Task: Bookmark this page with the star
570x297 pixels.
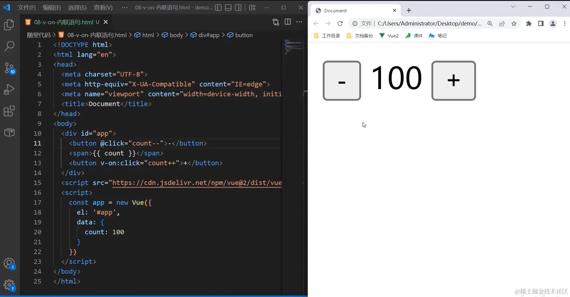Action: [x=514, y=23]
